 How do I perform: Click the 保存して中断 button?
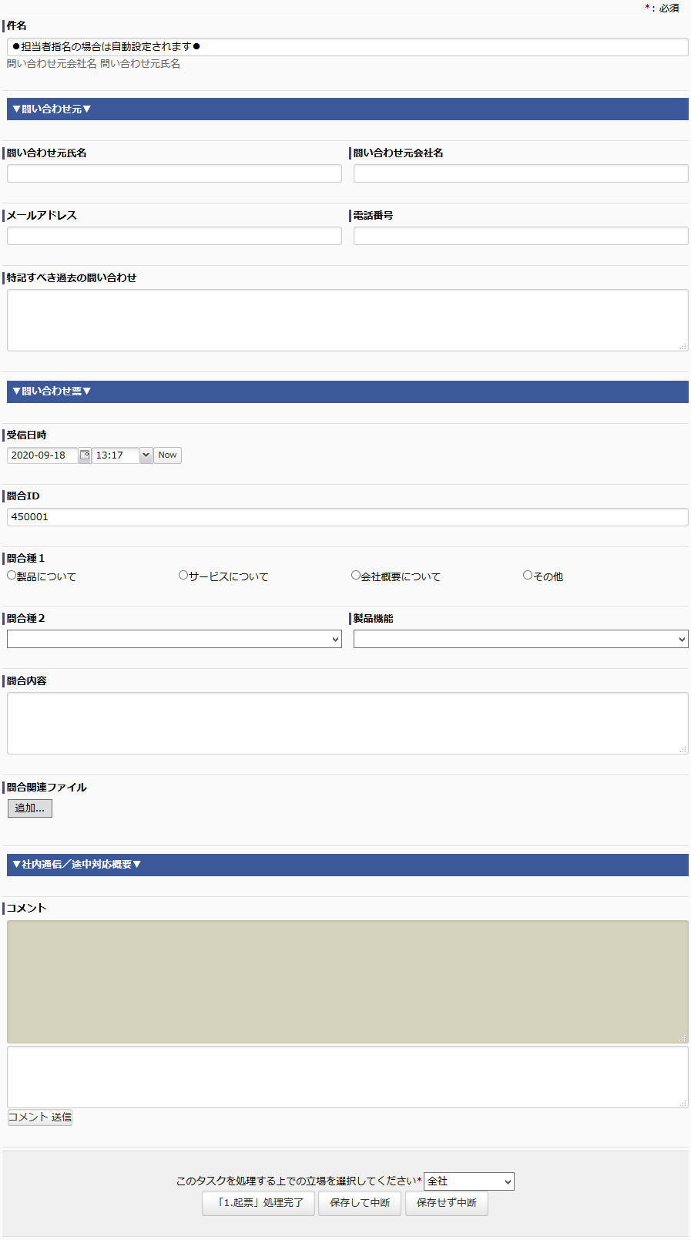pos(360,1203)
